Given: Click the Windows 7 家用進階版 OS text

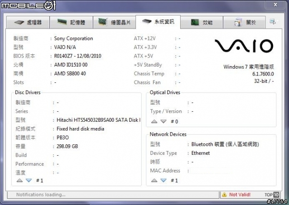Looking at the screenshot, I should [249, 67].
